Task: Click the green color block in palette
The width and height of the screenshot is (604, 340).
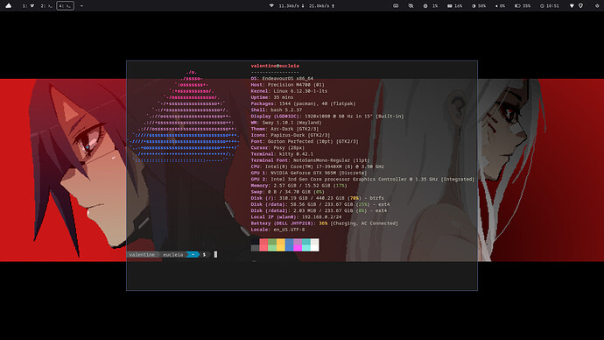Action: [x=272, y=244]
